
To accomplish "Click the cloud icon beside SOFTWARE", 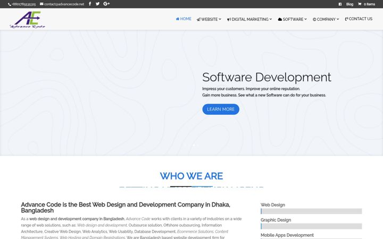I will click(280, 19).
